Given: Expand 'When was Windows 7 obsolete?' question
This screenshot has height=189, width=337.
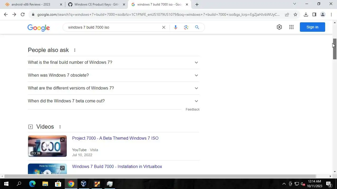Looking at the screenshot, I should [x=113, y=75].
